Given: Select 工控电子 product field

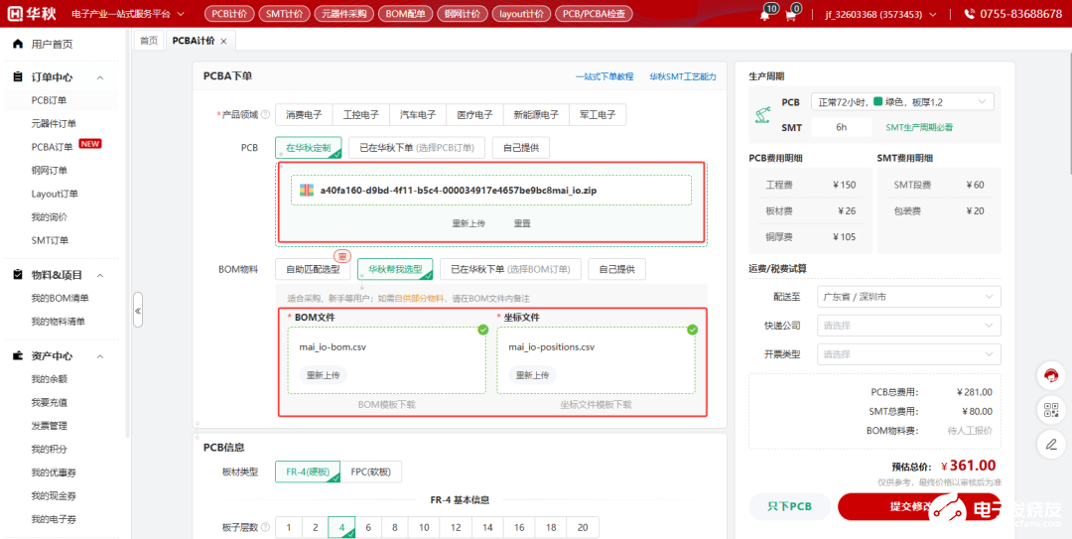Looking at the screenshot, I should pos(361,115).
